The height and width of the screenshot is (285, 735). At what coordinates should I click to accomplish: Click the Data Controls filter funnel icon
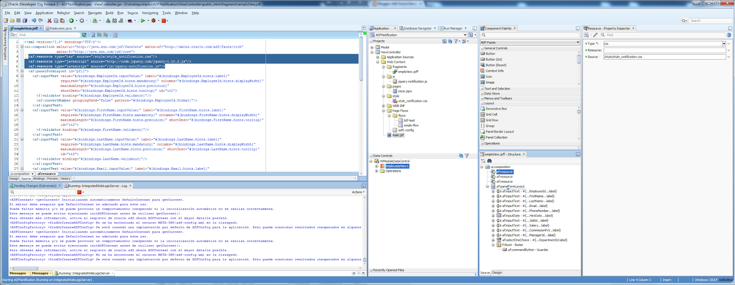point(467,156)
